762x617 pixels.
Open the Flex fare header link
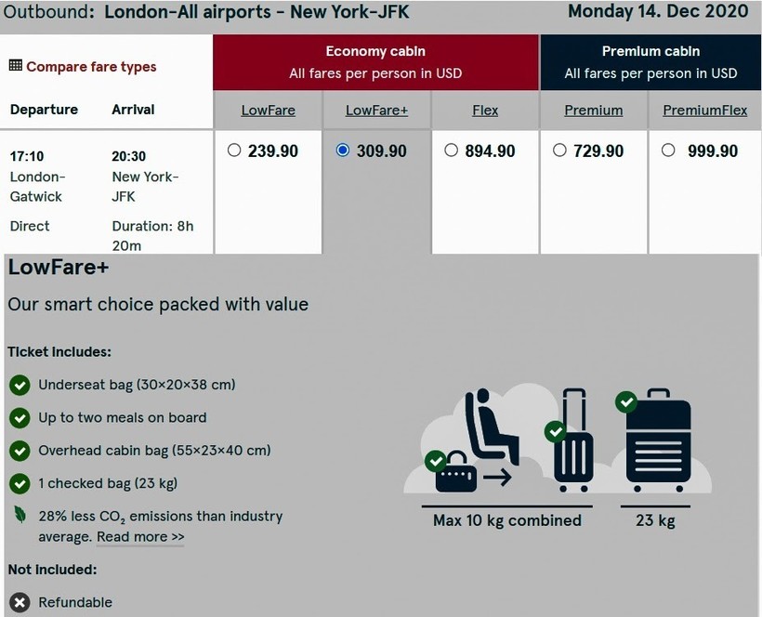point(485,111)
